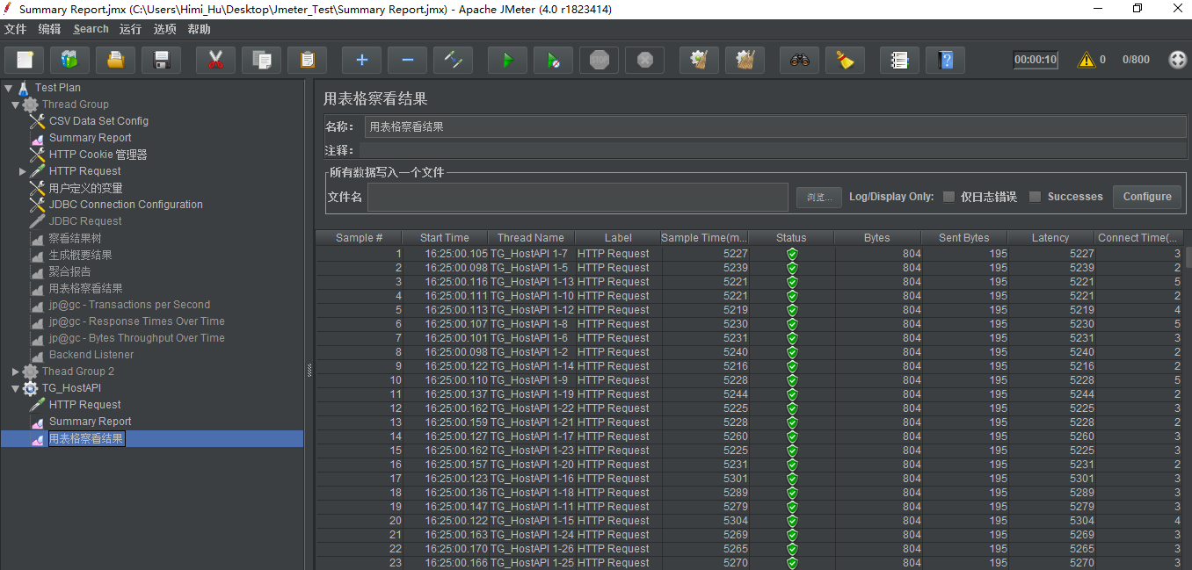Select jp@gc - Transactions per Second item
The width and height of the screenshot is (1192, 570).
click(x=129, y=305)
